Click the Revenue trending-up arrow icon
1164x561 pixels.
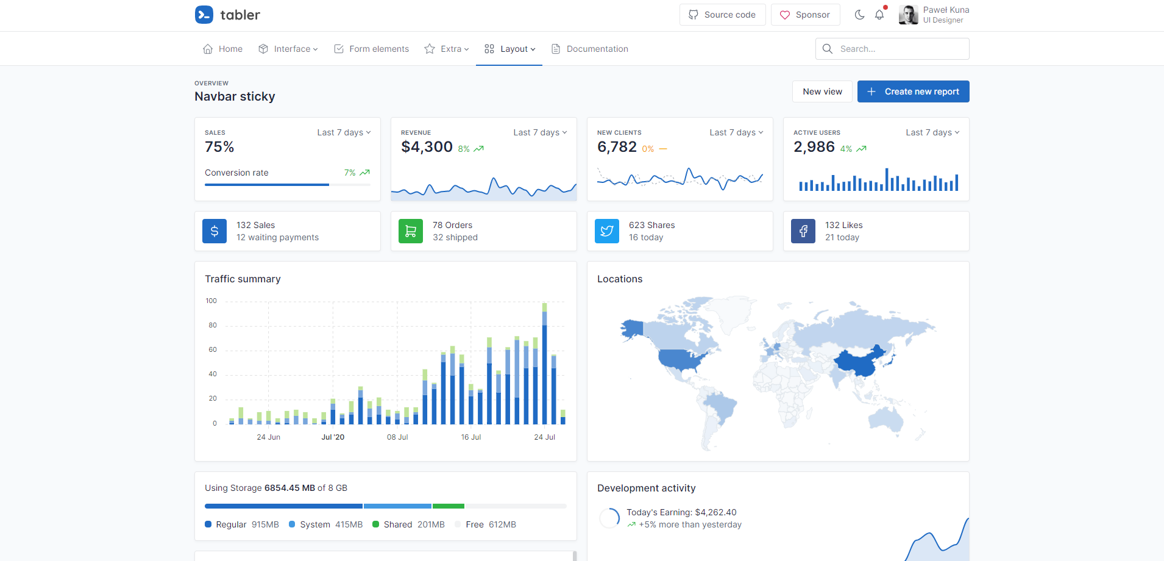(x=479, y=149)
